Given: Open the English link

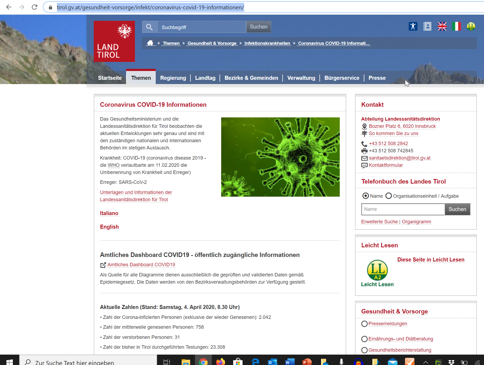Looking at the screenshot, I should click(x=109, y=227).
